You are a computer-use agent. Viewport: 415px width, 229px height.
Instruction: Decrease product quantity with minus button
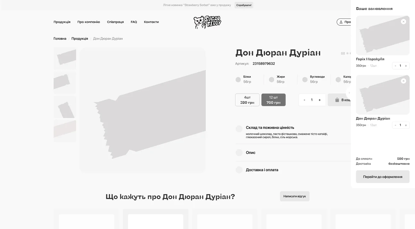(304, 100)
